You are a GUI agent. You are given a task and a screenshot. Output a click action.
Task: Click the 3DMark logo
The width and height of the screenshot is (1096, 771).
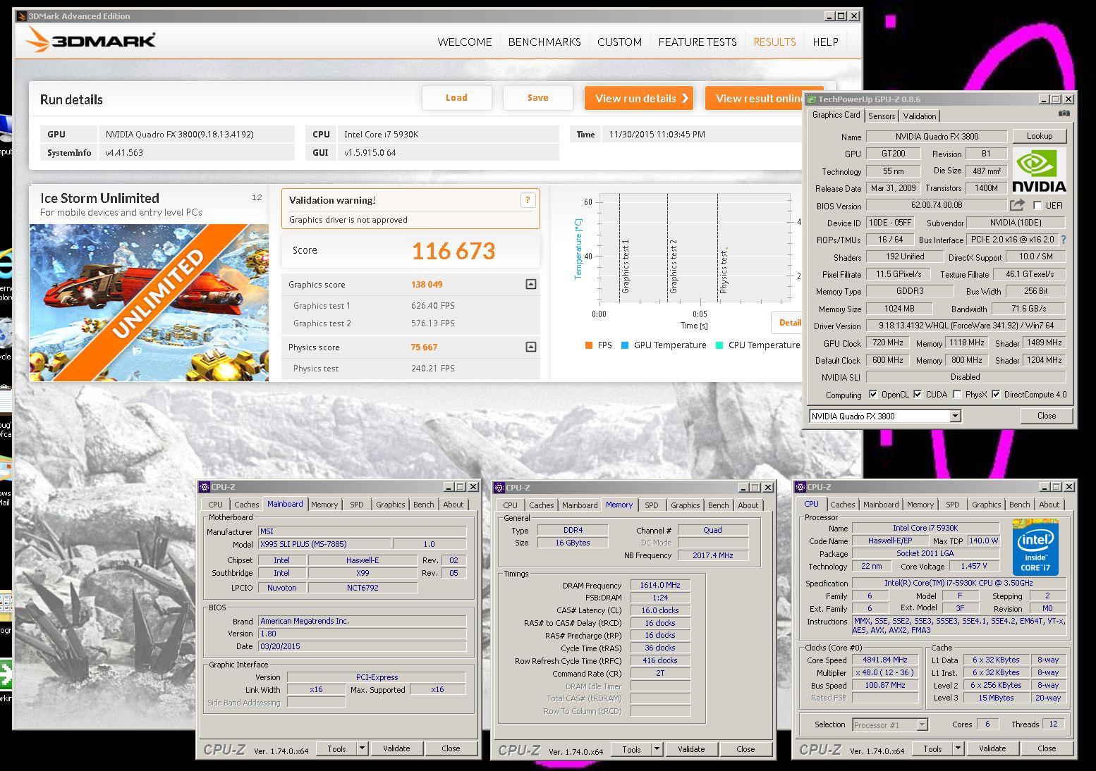tap(90, 40)
